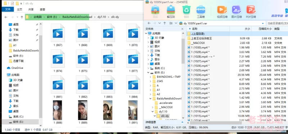This screenshot has height=134, width=288.
Task: Switch to the 共享 ribbon tab
Action: pos(31,9)
